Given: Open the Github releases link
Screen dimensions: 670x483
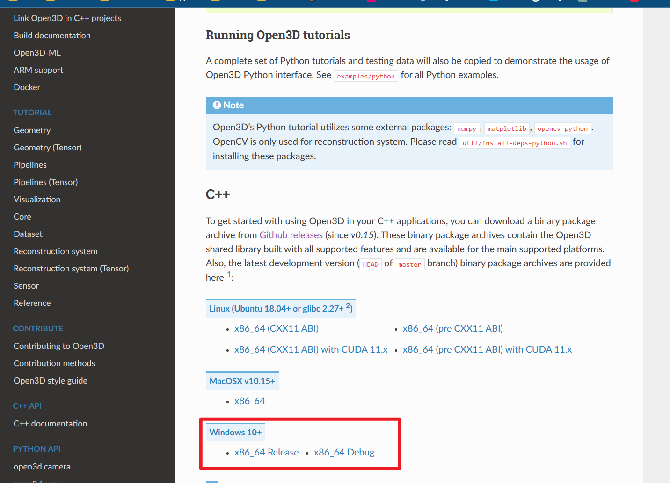Looking at the screenshot, I should [291, 235].
